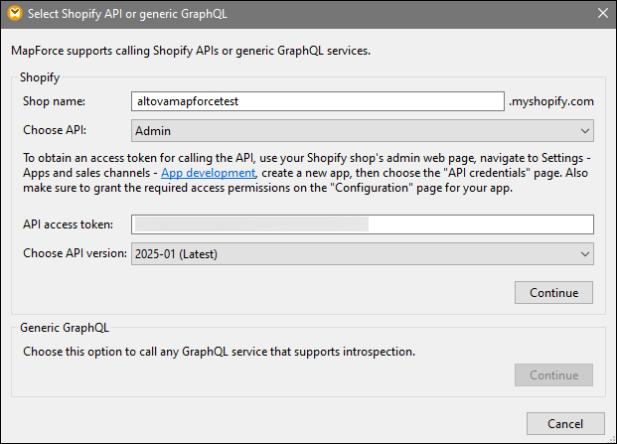Click the 'Shop name:' label

tap(55, 101)
